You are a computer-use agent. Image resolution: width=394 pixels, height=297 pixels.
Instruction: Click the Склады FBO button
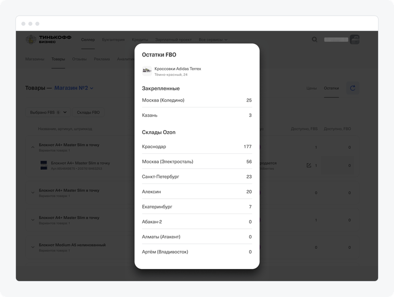point(88,113)
